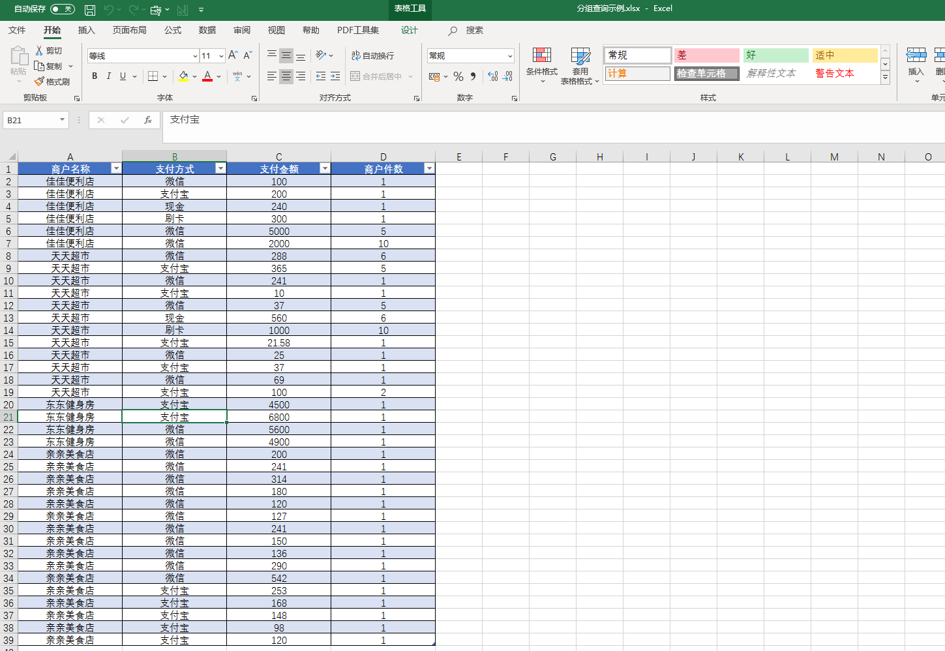
Task: Apply underline formatting
Action: pos(123,76)
